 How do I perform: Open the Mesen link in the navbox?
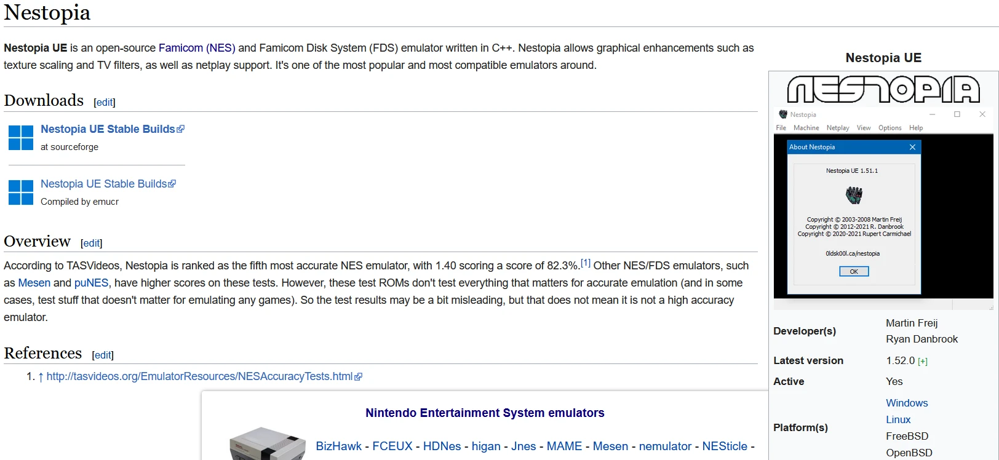point(610,446)
